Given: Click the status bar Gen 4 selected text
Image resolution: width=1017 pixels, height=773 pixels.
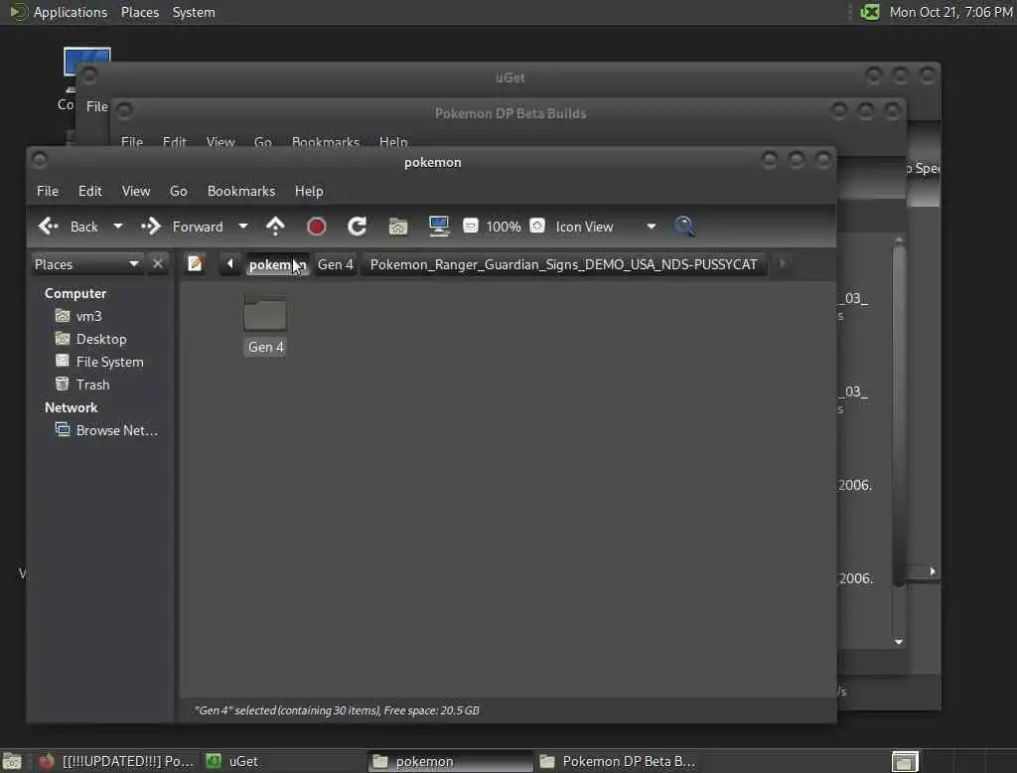Looking at the screenshot, I should pyautogui.click(x=337, y=710).
